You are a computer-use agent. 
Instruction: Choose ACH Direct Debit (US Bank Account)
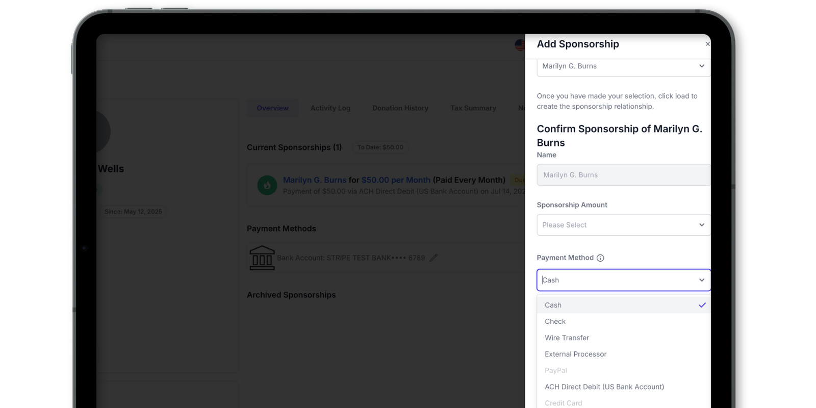pyautogui.click(x=623, y=387)
